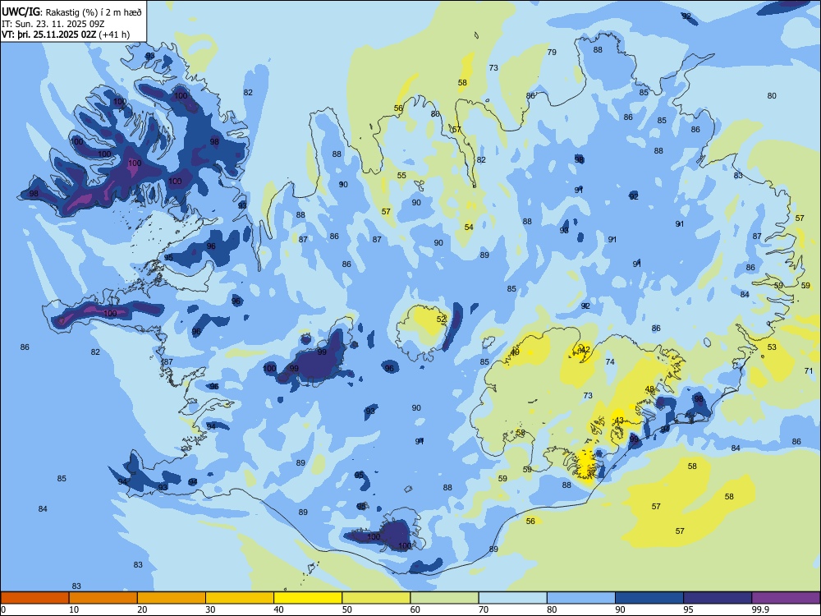Click the amber 20–30 legend swatch

click(172, 598)
